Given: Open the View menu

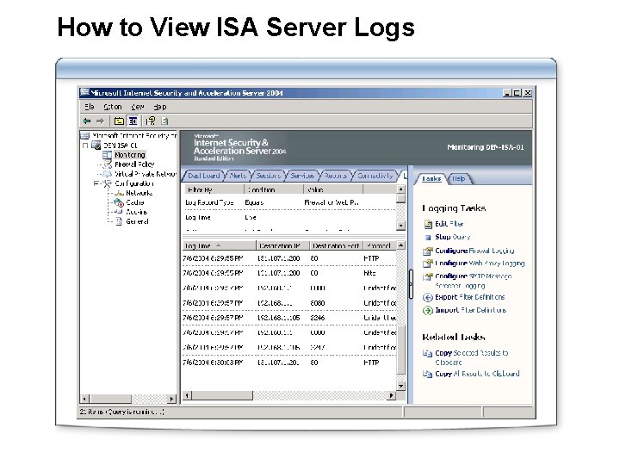Looking at the screenshot, I should coord(138,107).
